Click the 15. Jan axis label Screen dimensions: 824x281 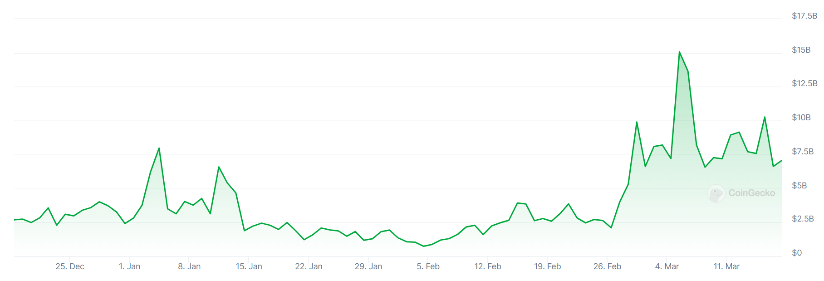pyautogui.click(x=249, y=266)
